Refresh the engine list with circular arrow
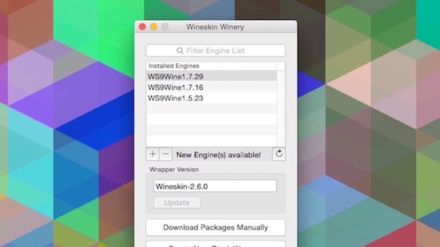Viewport: 440px width, 247px height. pyautogui.click(x=279, y=154)
